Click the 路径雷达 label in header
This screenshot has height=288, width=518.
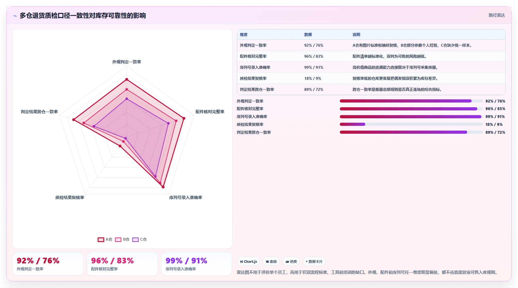(497, 15)
